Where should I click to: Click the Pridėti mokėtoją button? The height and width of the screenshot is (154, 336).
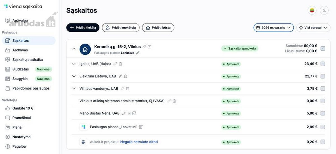pos(121,28)
